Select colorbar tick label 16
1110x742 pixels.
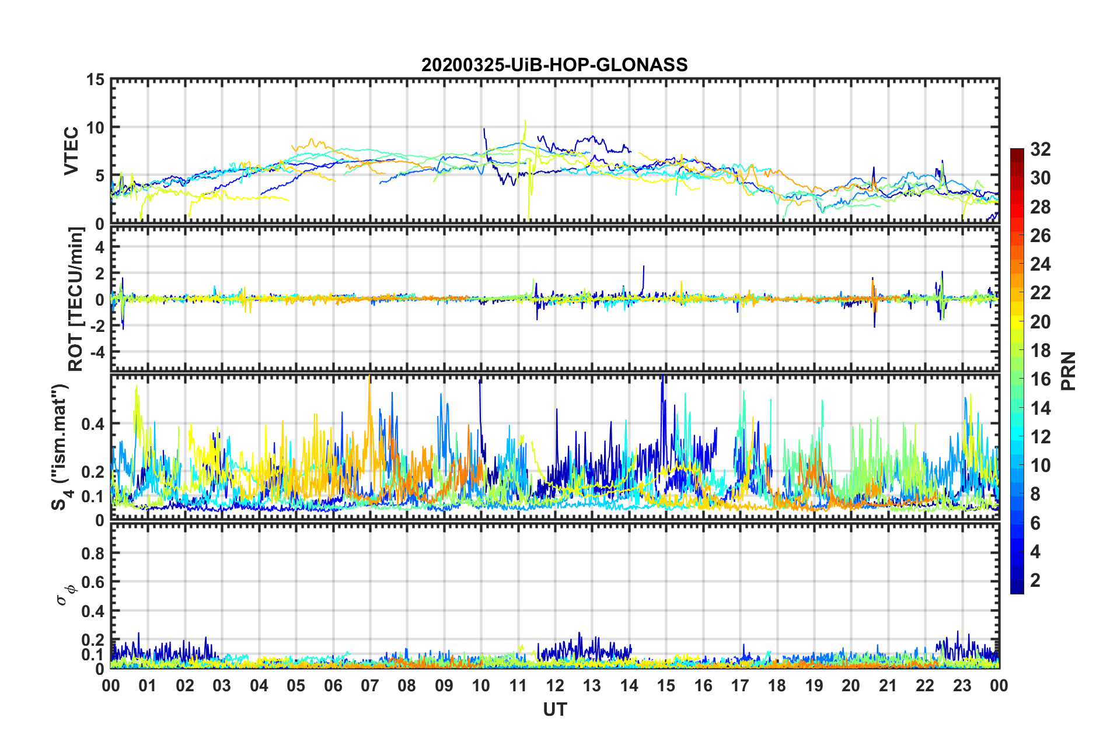tap(1040, 379)
